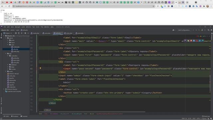Screen dimensions: 213x120
Task: Open IDE settings gear at top right
Action: pyautogui.click(x=211, y=30)
